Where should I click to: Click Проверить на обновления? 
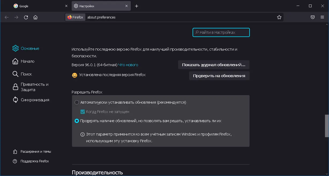point(219,76)
